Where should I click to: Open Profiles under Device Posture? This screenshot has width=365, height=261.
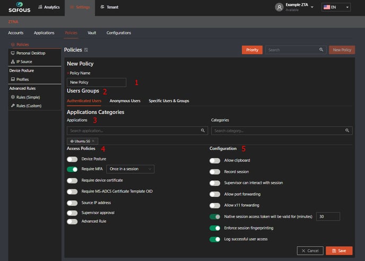[34, 79]
